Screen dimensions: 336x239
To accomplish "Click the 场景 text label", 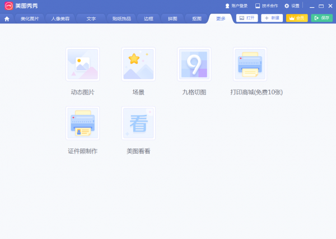I will (138, 92).
